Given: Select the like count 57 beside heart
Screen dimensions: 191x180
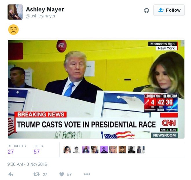Looking at the screenshot, I should point(69,174).
